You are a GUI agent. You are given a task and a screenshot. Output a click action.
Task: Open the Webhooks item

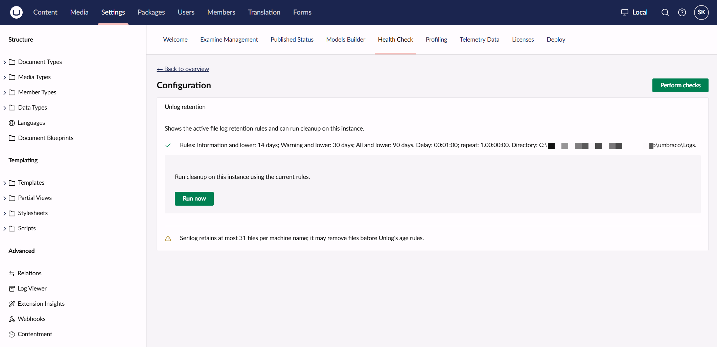pyautogui.click(x=31, y=319)
